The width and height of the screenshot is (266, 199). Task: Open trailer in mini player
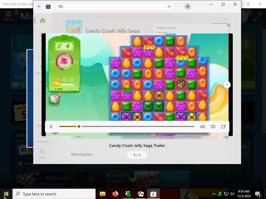pyautogui.click(x=223, y=126)
